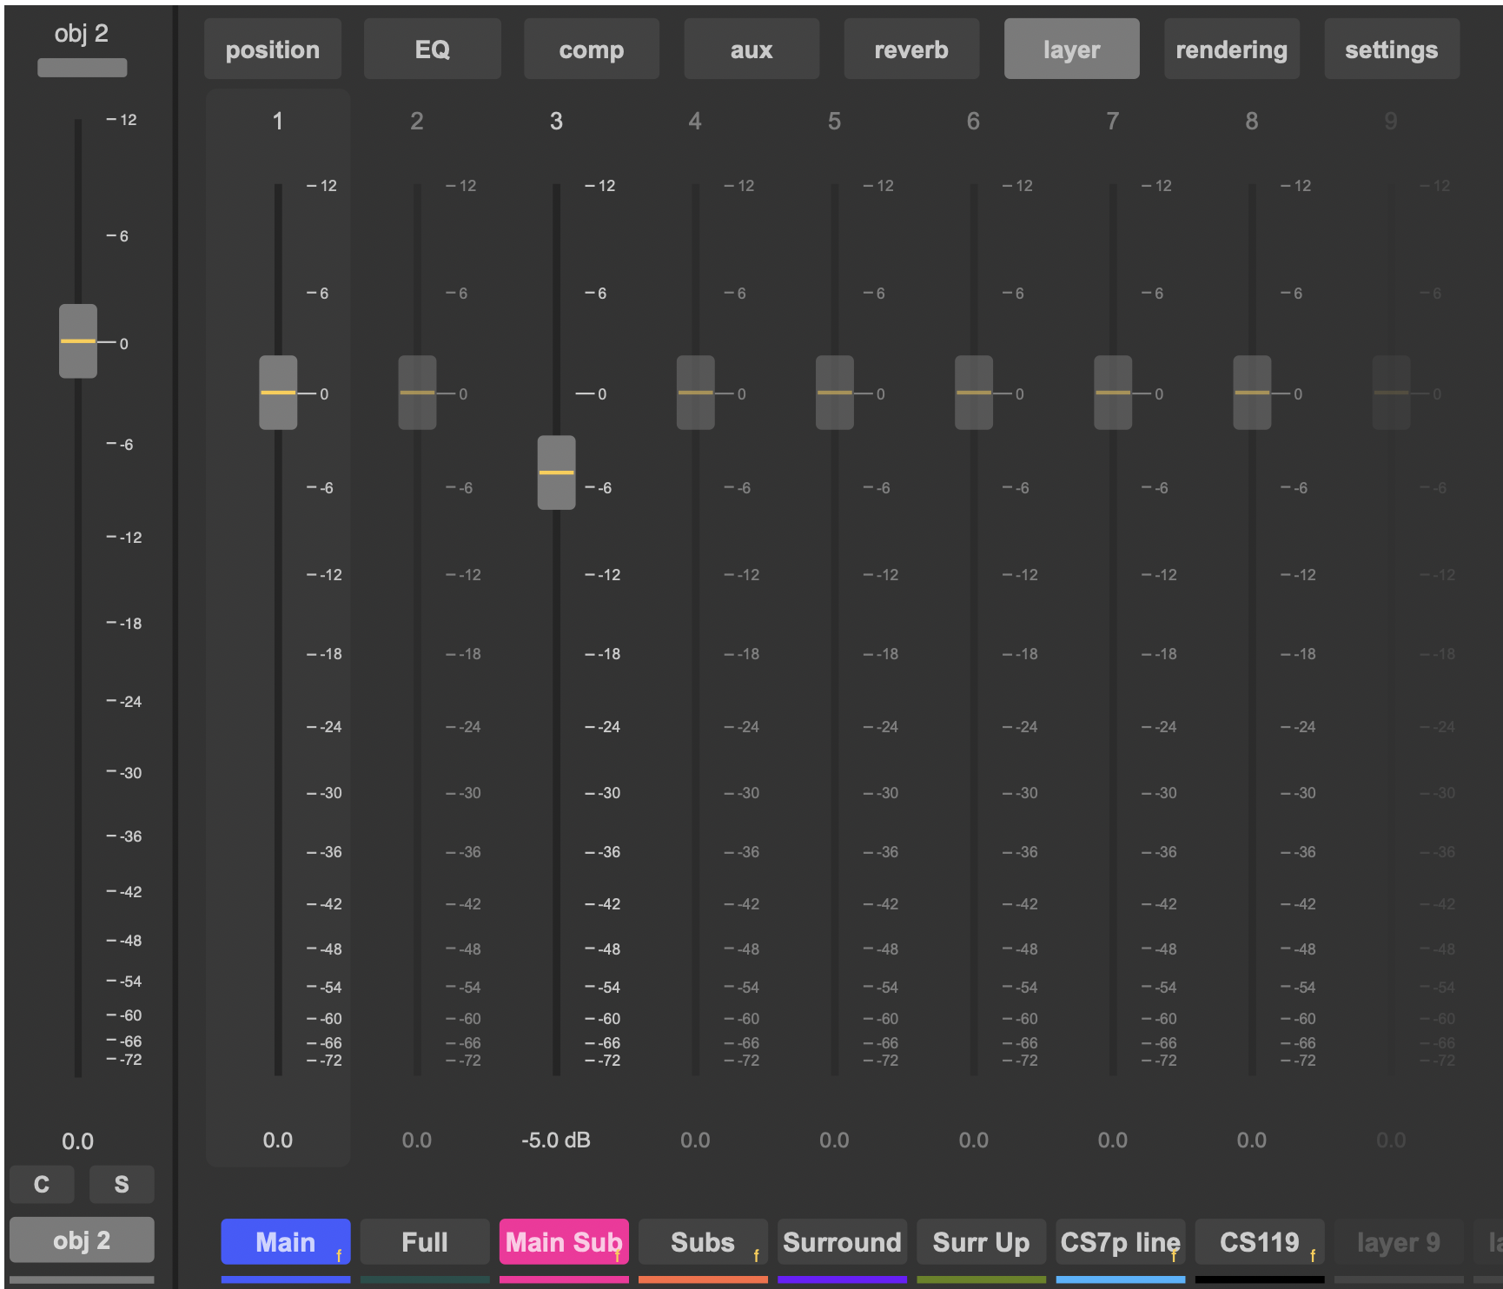Select the Subs layer button
Image resolution: width=1503 pixels, height=1289 pixels.
click(x=703, y=1242)
